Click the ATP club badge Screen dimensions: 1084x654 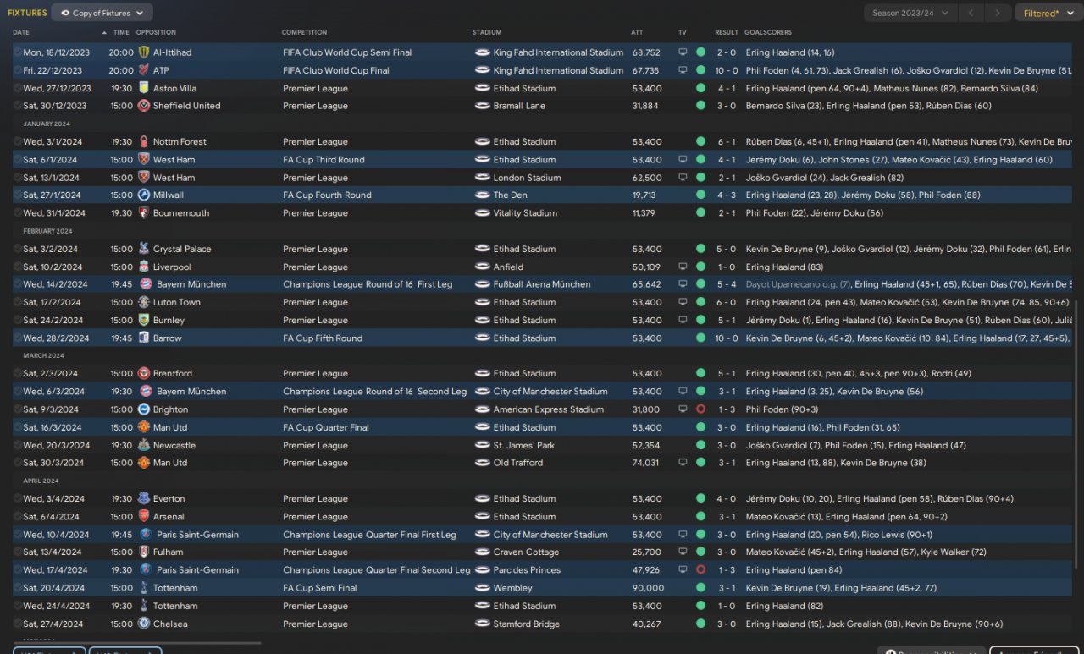point(144,70)
